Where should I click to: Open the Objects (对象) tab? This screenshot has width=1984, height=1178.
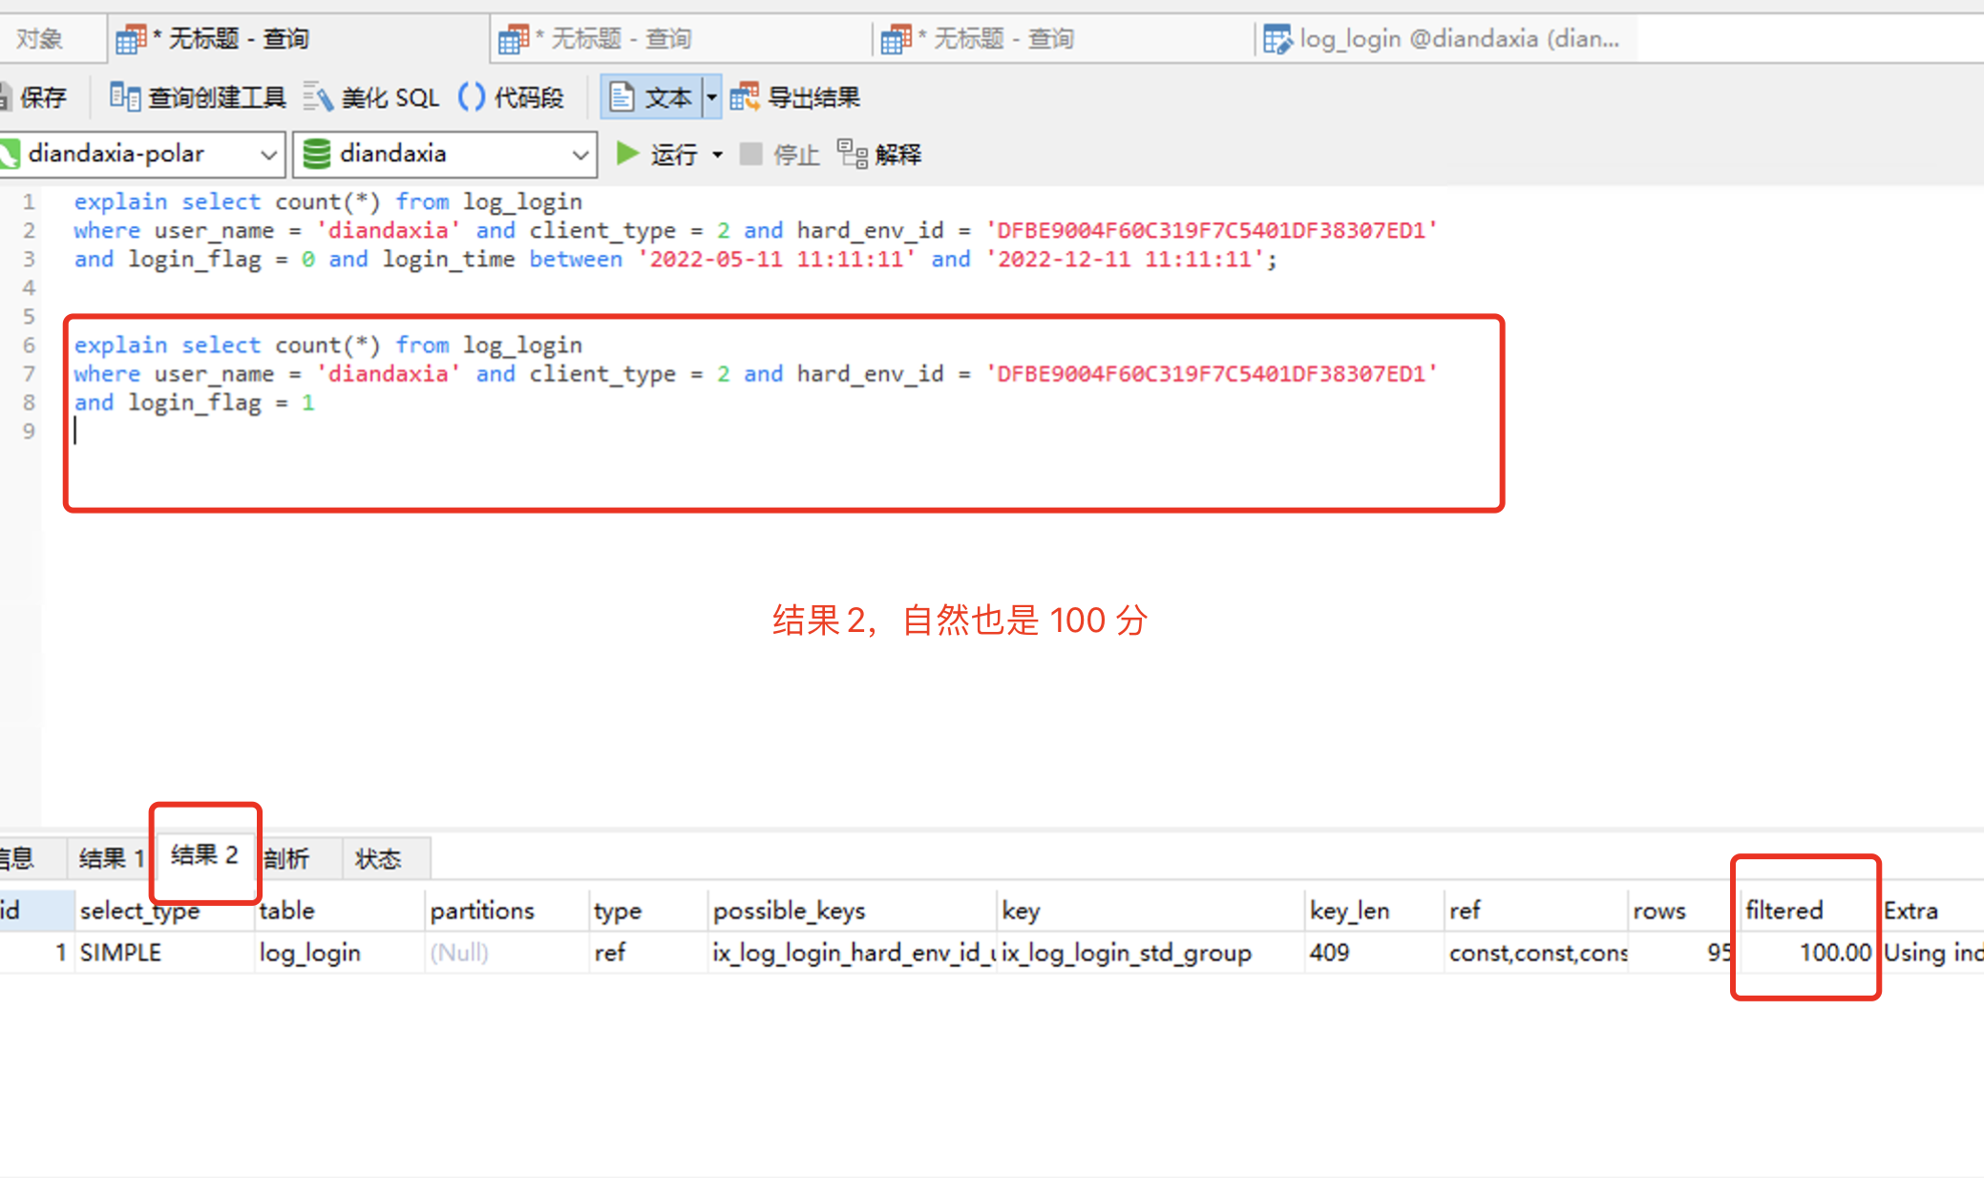tap(39, 39)
